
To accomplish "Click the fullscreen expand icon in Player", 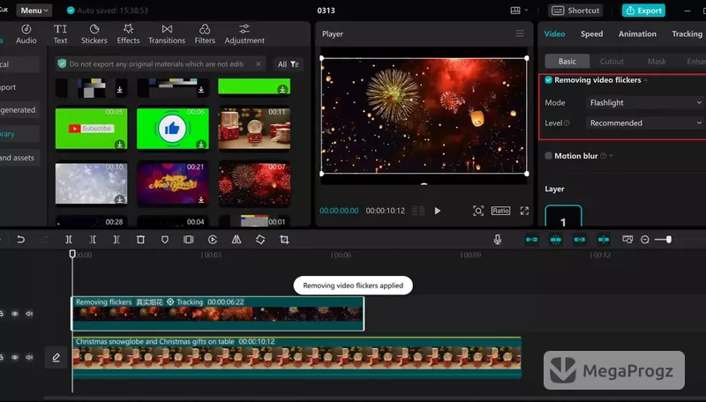I will pyautogui.click(x=524, y=211).
